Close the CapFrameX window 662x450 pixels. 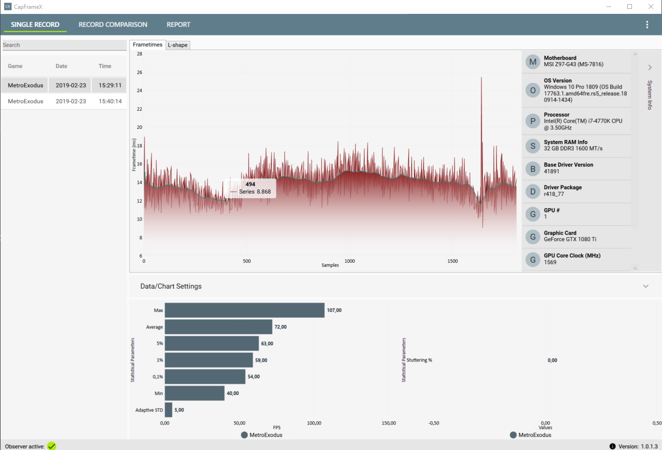(x=651, y=6)
